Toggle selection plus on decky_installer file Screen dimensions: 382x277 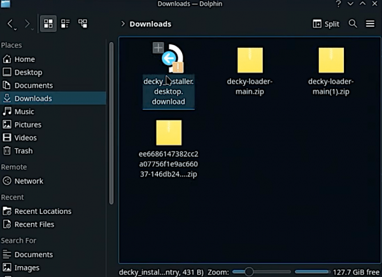(x=159, y=48)
